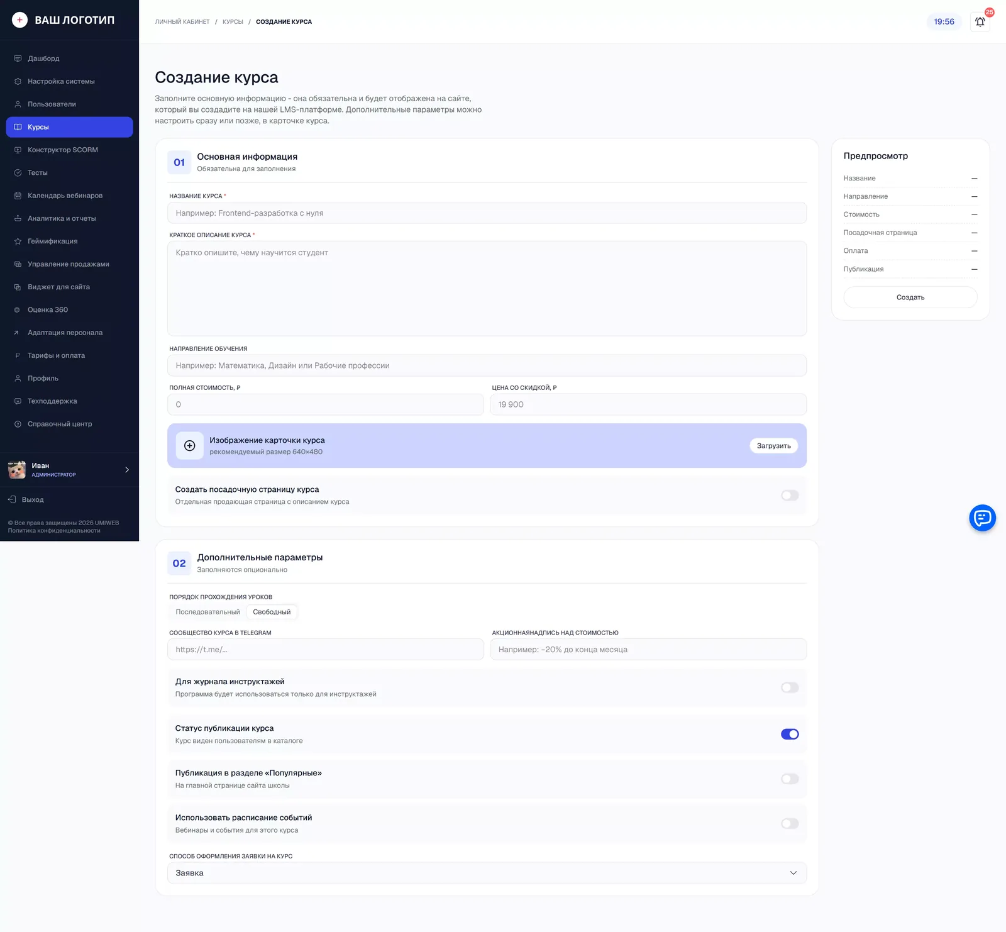Click the plus logo icon
This screenshot has width=1006, height=932.
click(19, 20)
